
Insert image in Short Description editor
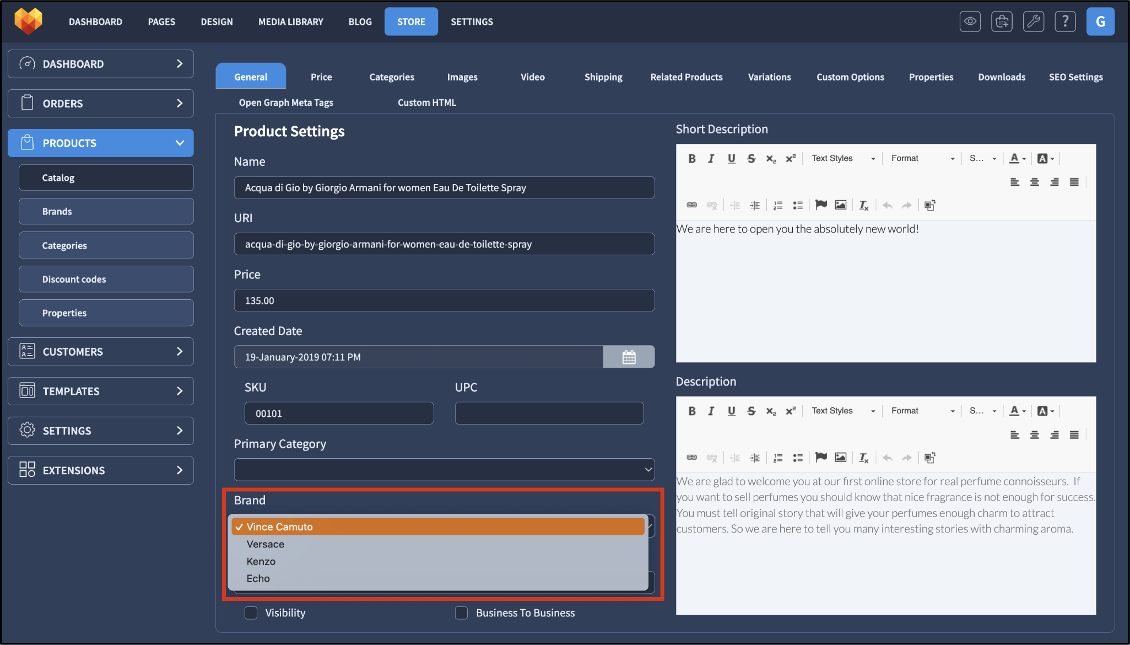(841, 205)
